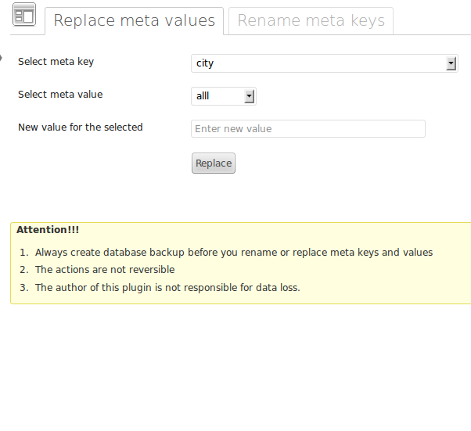This screenshot has width=471, height=431.
Task: Click the number 1 list marker
Action: pos(24,253)
